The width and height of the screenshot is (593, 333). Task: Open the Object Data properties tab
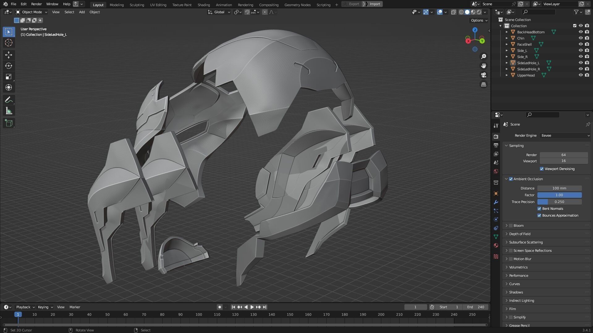click(x=496, y=237)
